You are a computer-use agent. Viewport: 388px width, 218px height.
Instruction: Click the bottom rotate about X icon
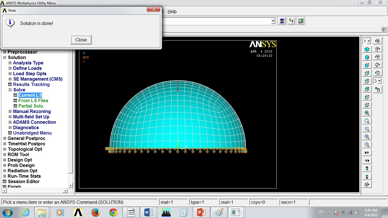coord(367,185)
